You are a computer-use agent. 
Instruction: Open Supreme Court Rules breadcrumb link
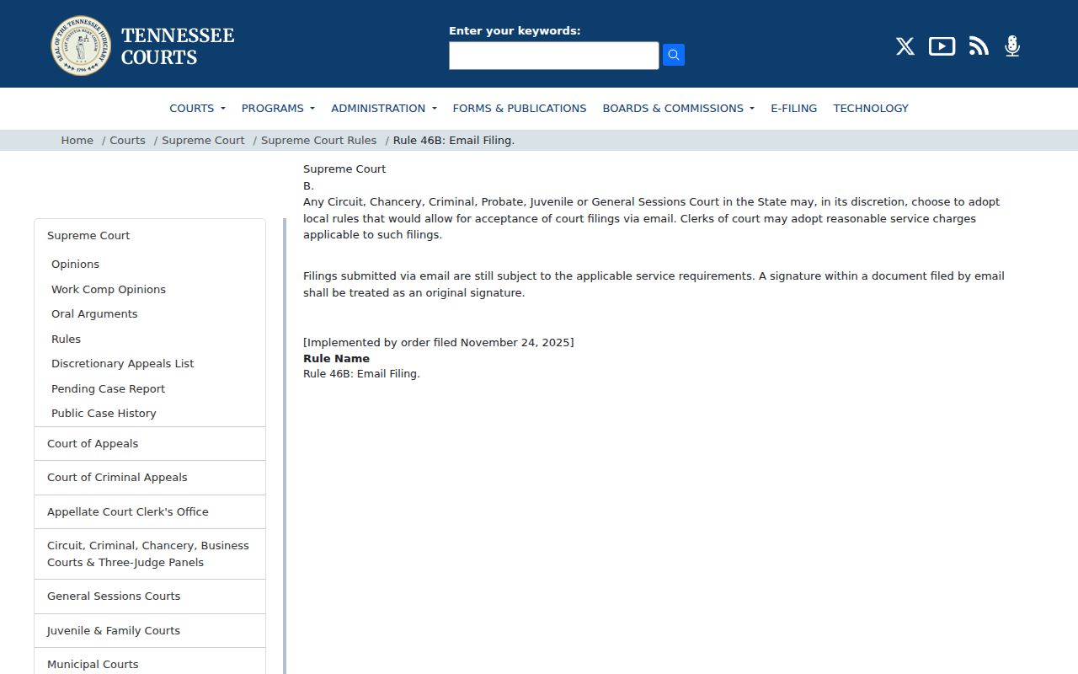point(318,141)
